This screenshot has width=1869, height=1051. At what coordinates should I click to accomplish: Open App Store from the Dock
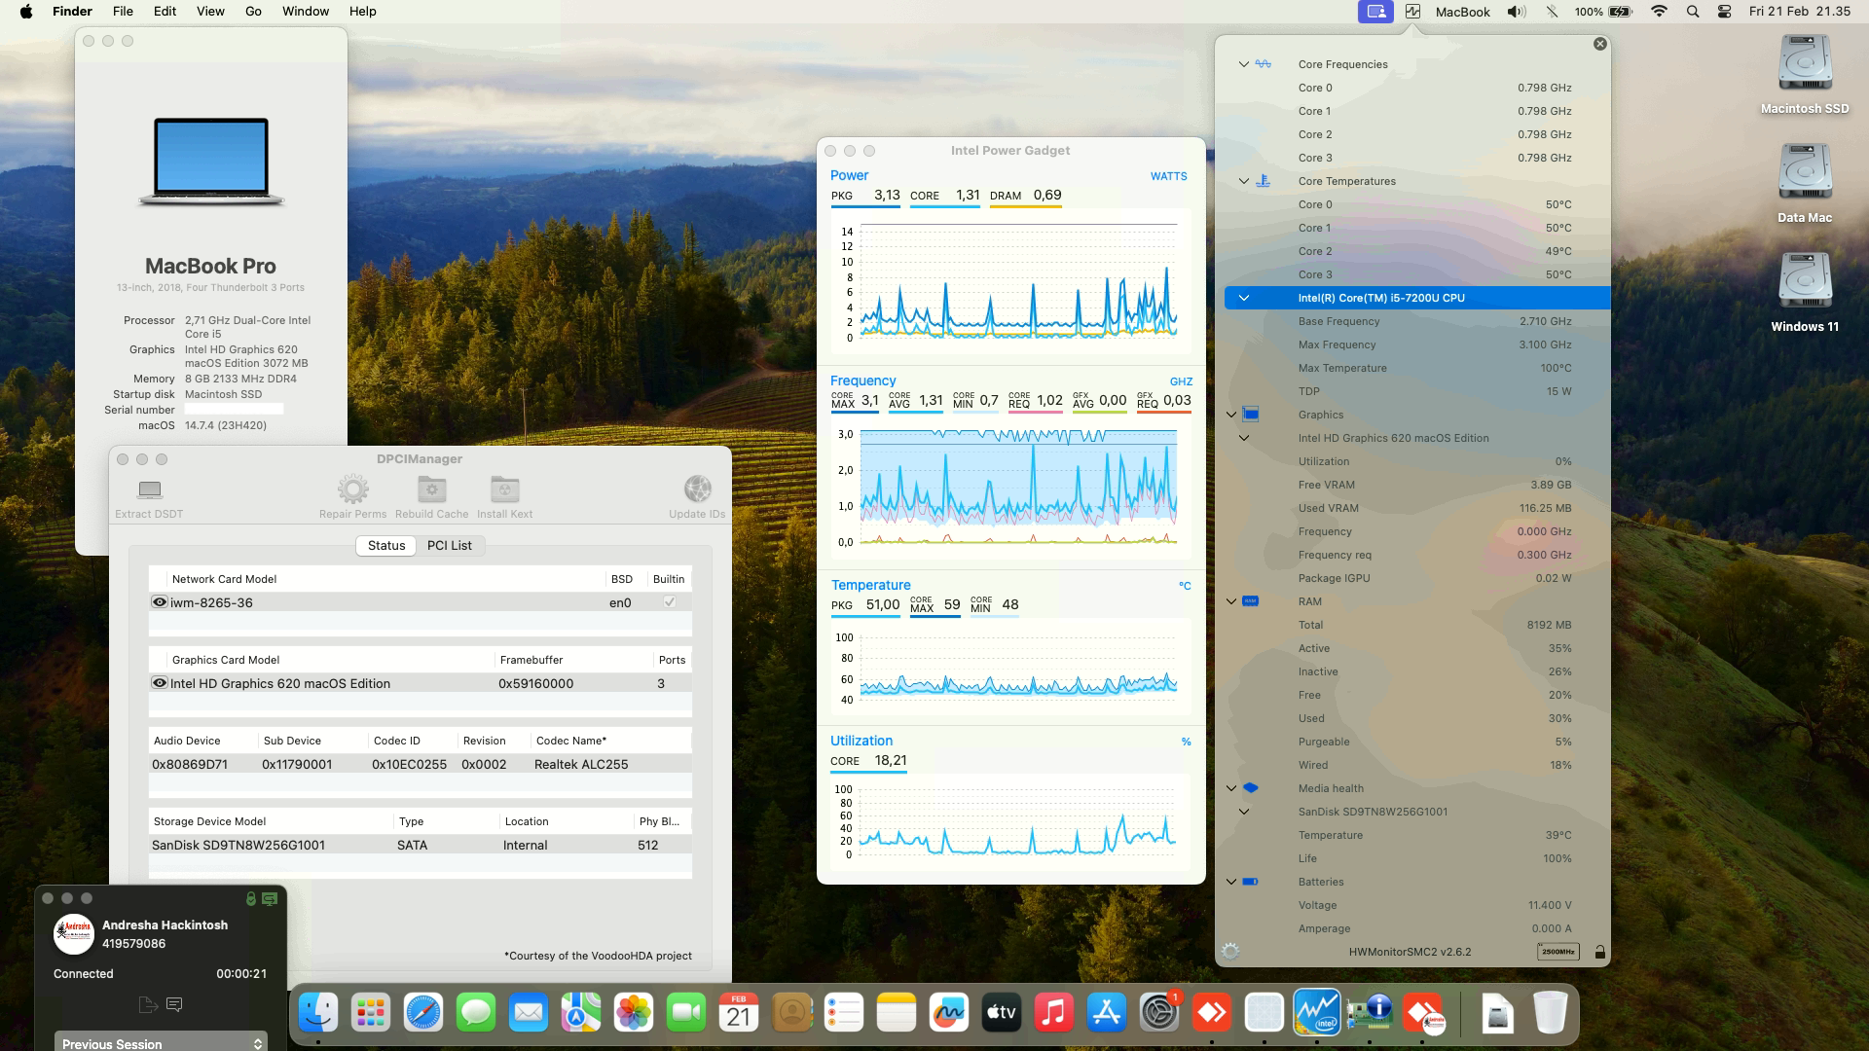click(x=1107, y=1014)
